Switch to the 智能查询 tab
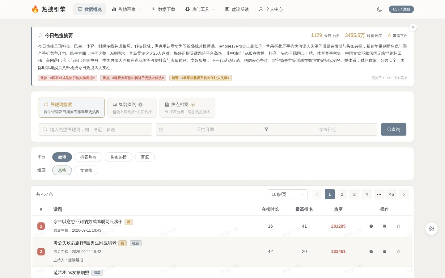Viewport: 445px width, 278px height. click(x=132, y=108)
